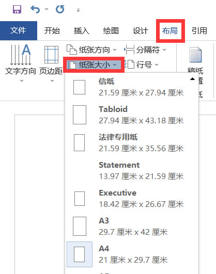
Task: Open the Customize Quick Access Toolbar arrow
Action: pos(78,10)
